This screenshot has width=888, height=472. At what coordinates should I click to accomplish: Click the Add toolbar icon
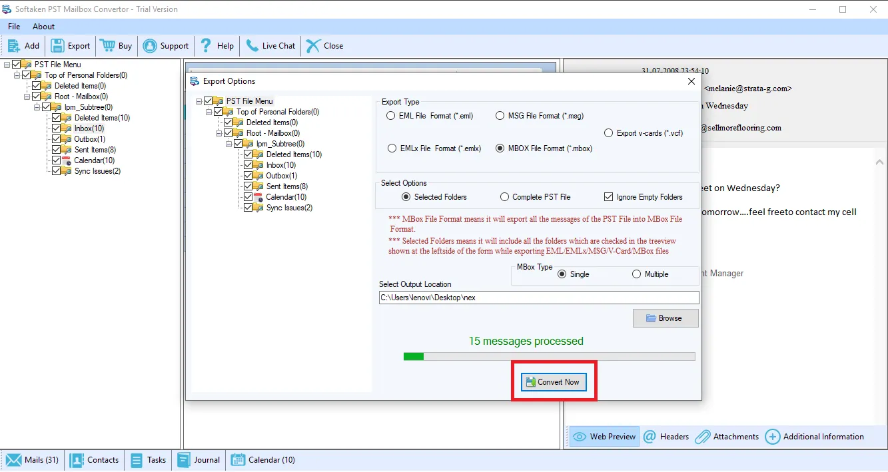point(14,46)
